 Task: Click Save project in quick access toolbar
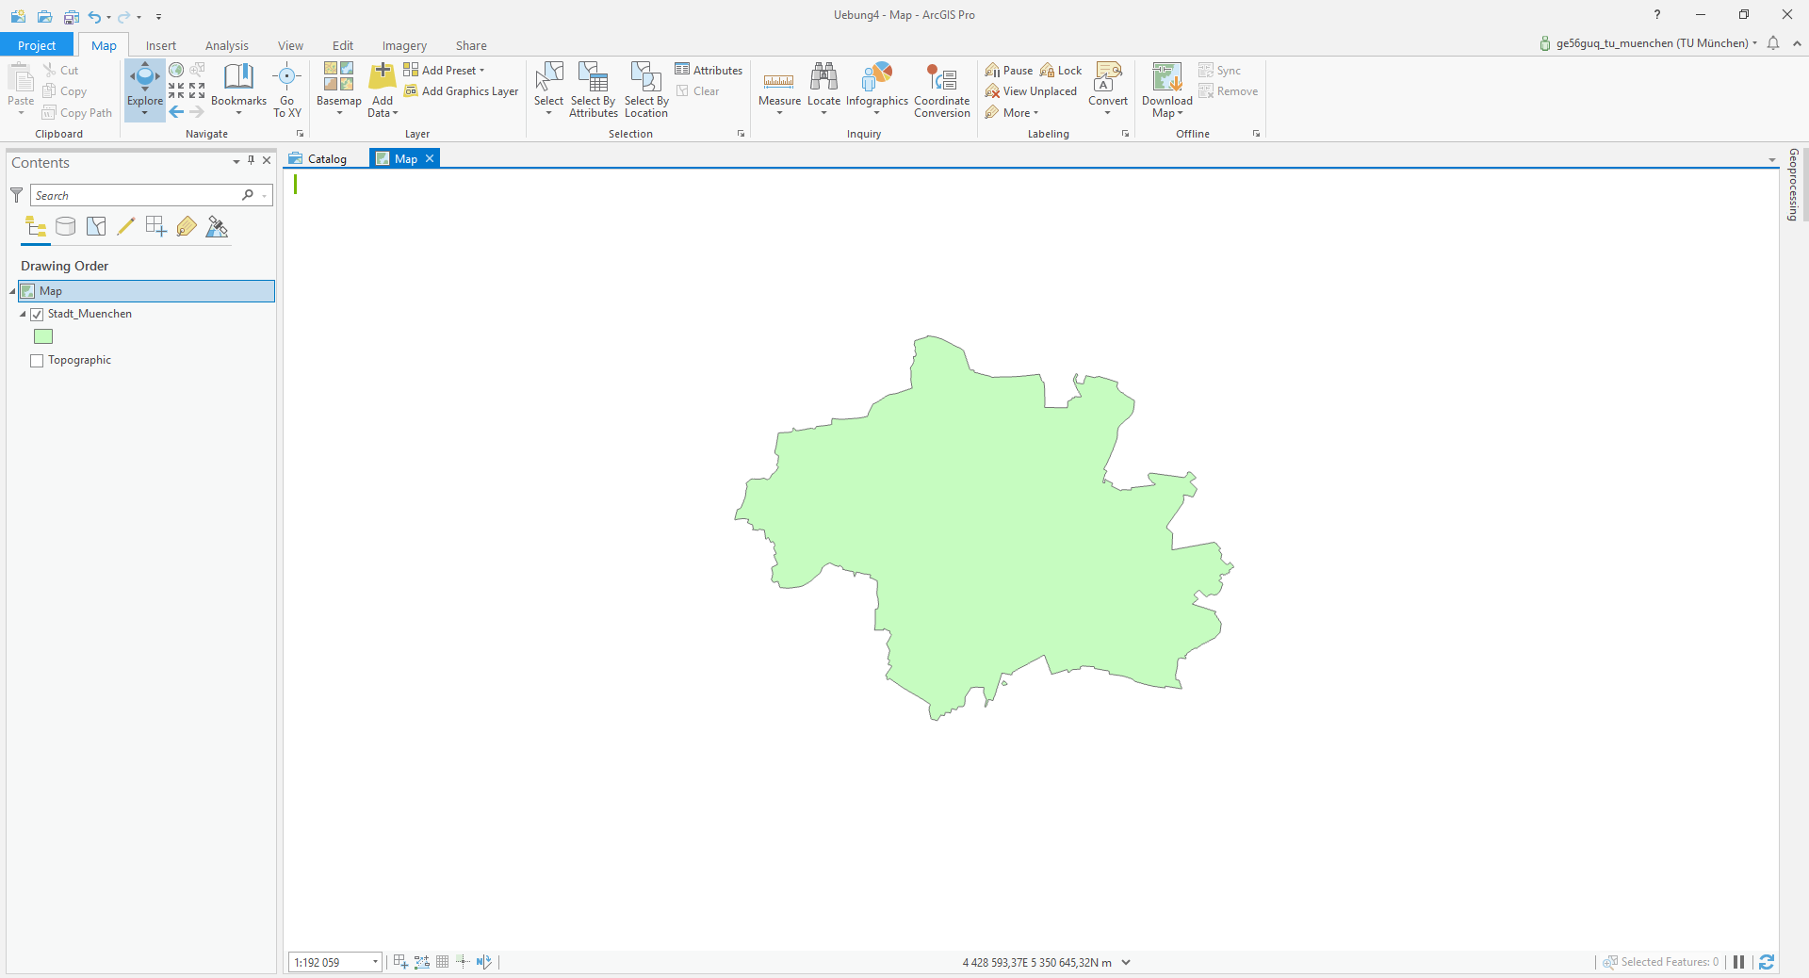pos(71,16)
